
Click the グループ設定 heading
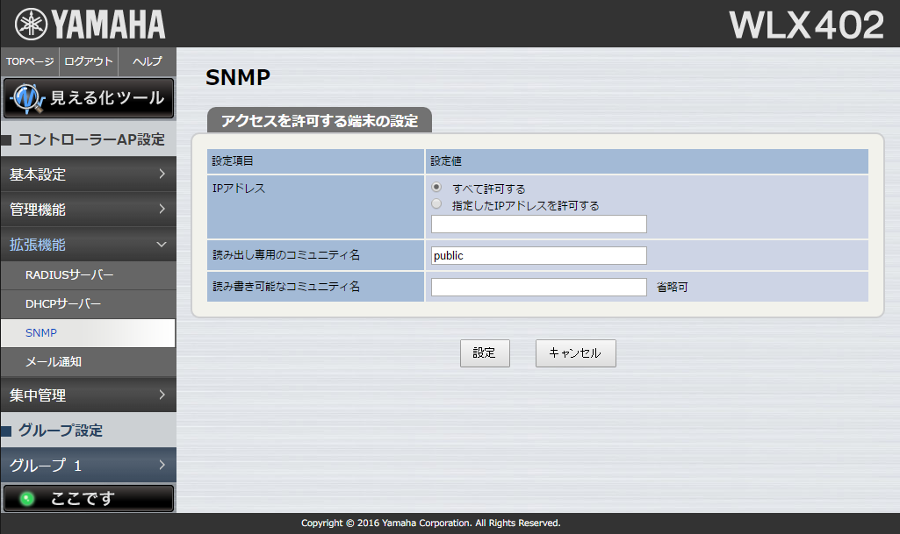tap(61, 431)
